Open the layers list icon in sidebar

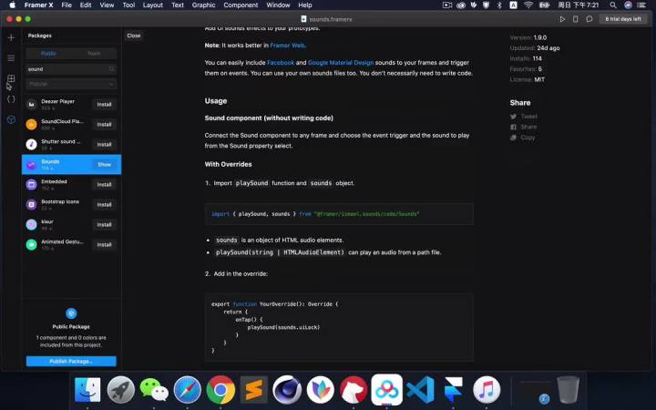(x=11, y=58)
